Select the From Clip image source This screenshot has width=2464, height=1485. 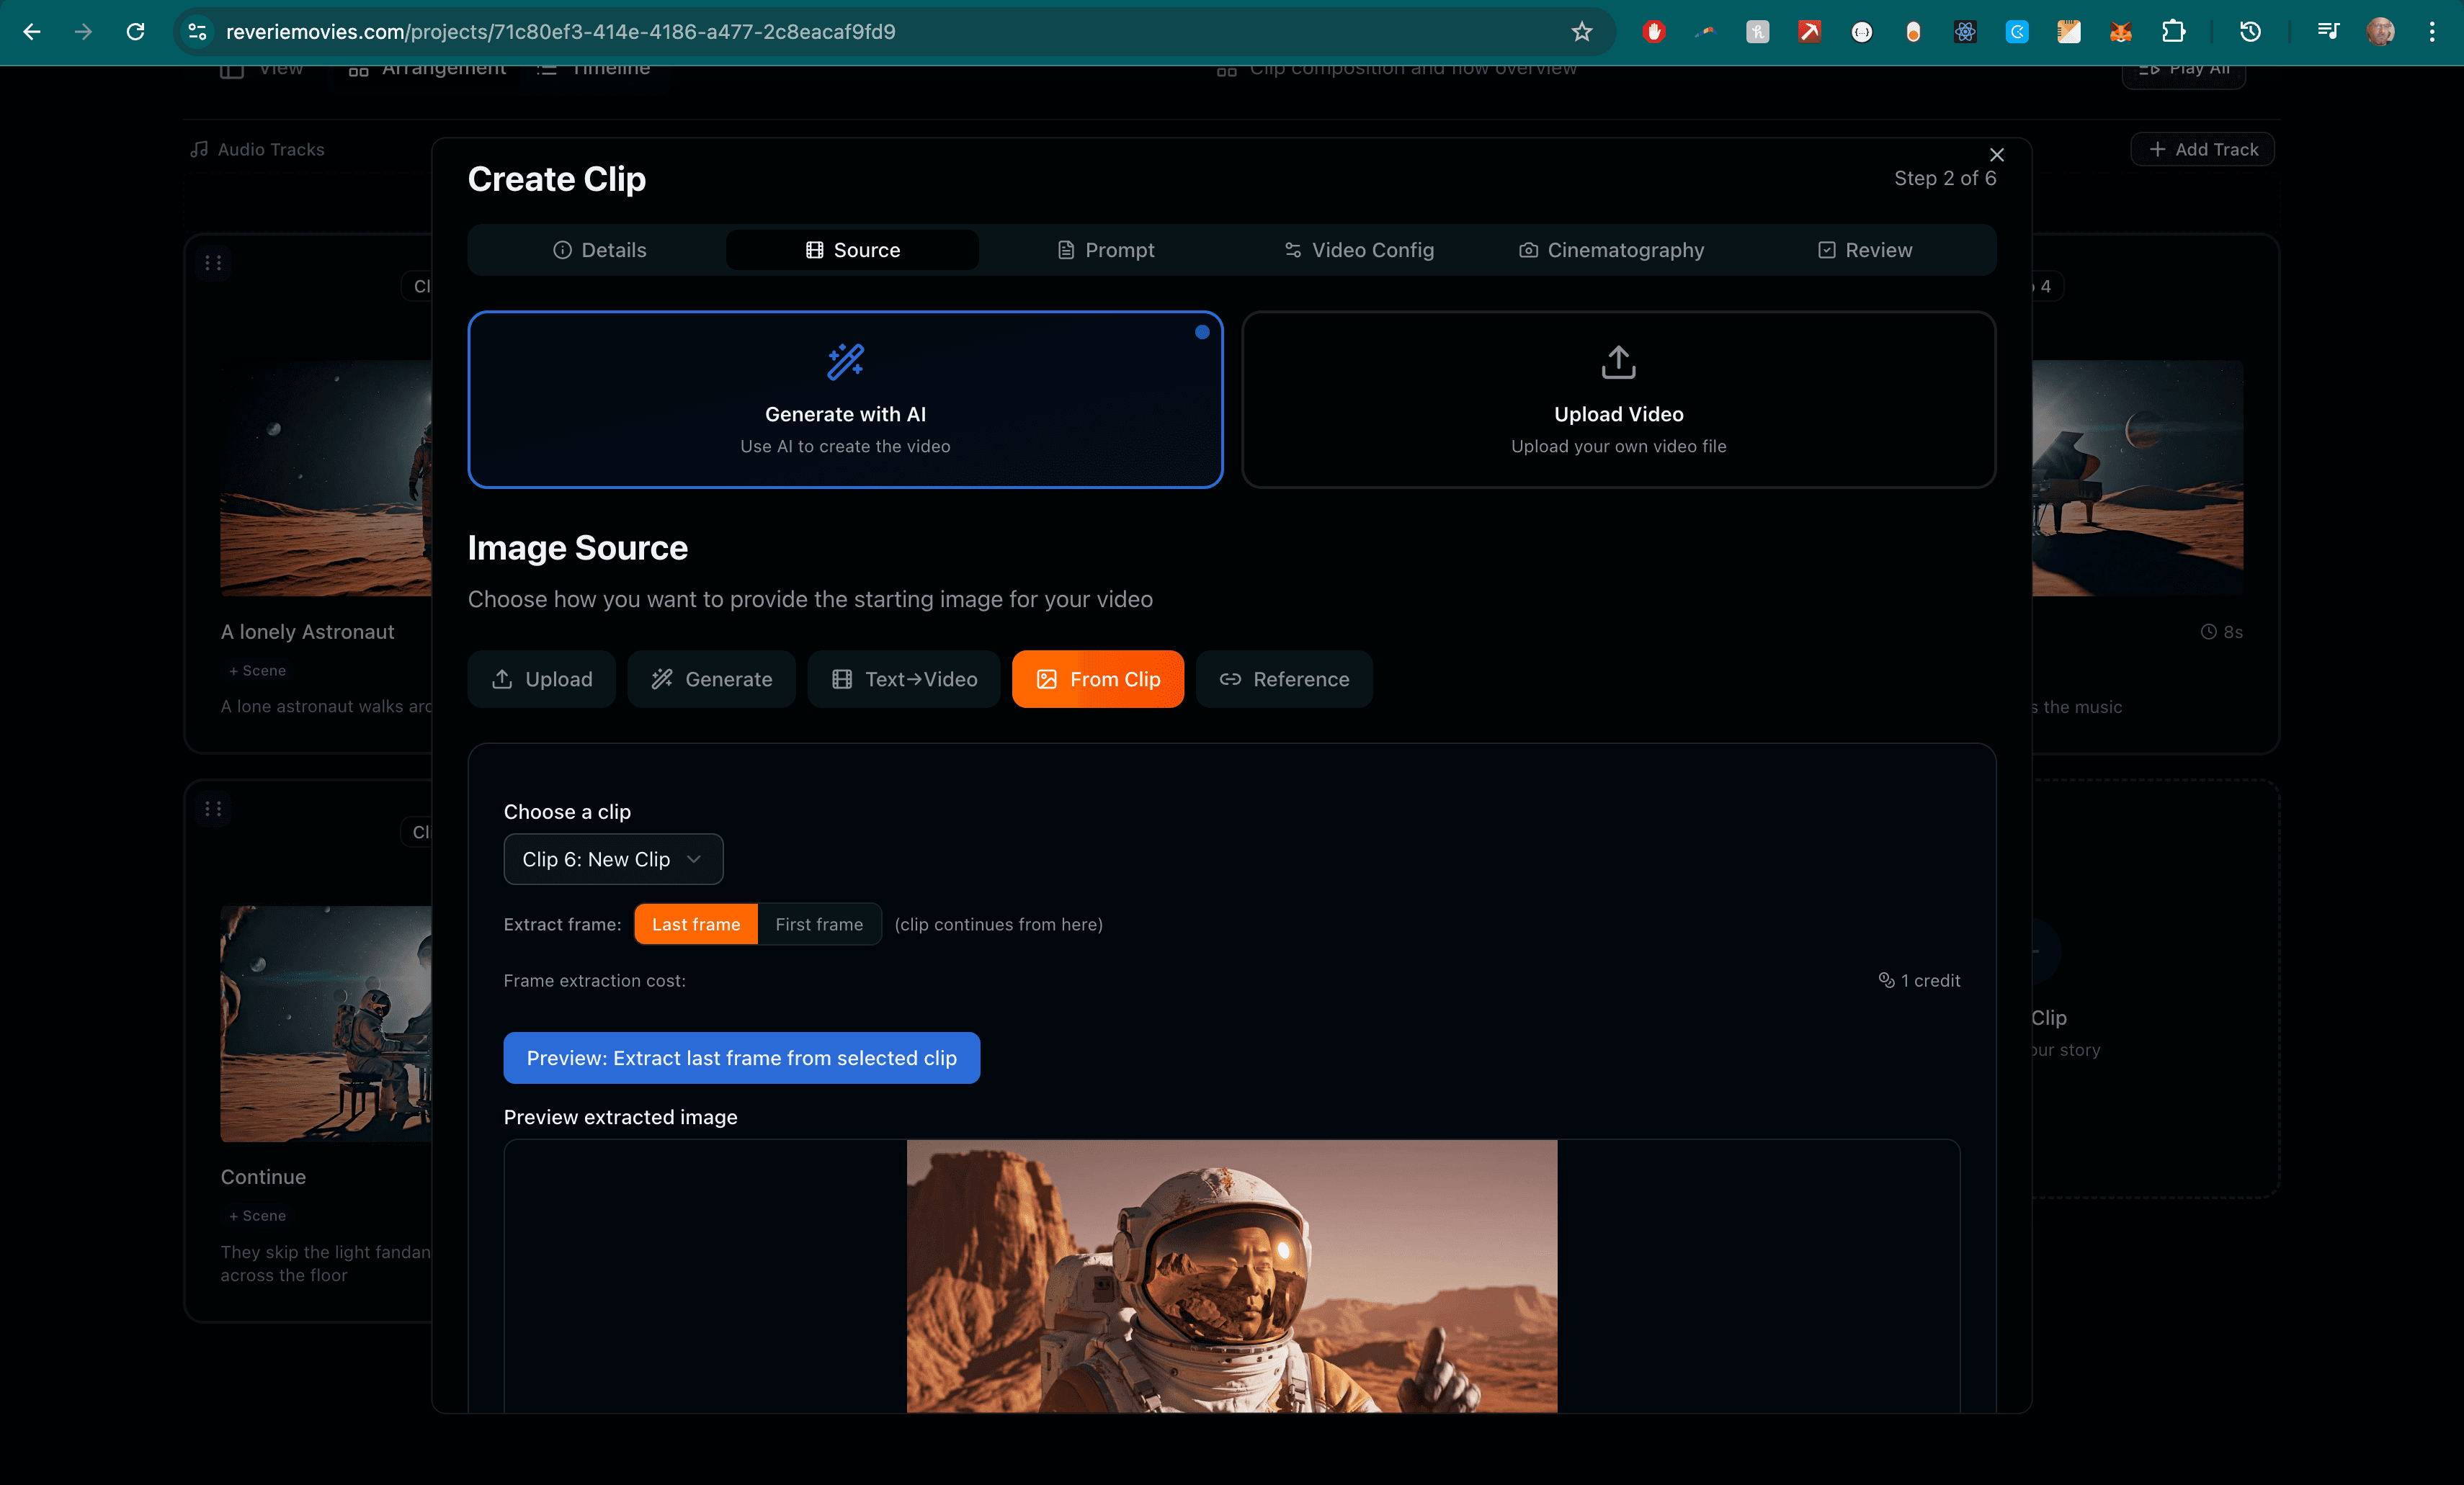click(1097, 678)
